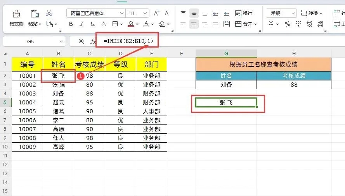This screenshot has width=345, height=196.
Task: Click the Merge cells (合并) button
Action: click(x=244, y=24)
